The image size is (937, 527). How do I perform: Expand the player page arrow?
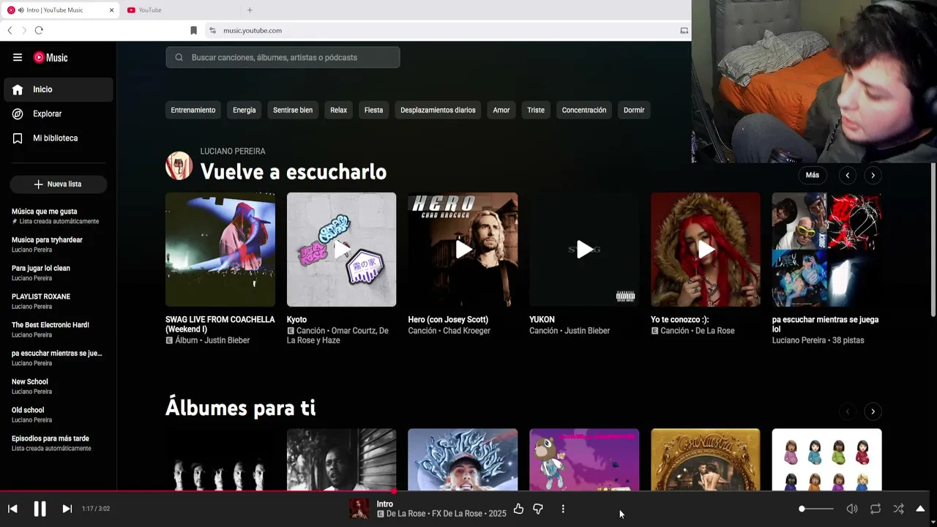[x=920, y=509]
